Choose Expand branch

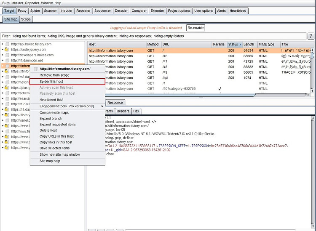(67, 119)
